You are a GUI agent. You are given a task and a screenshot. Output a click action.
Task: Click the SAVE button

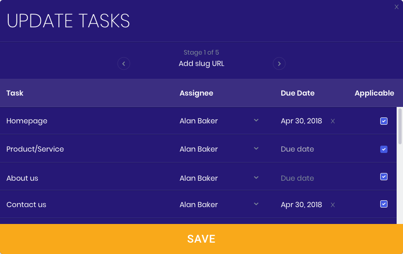click(201, 239)
